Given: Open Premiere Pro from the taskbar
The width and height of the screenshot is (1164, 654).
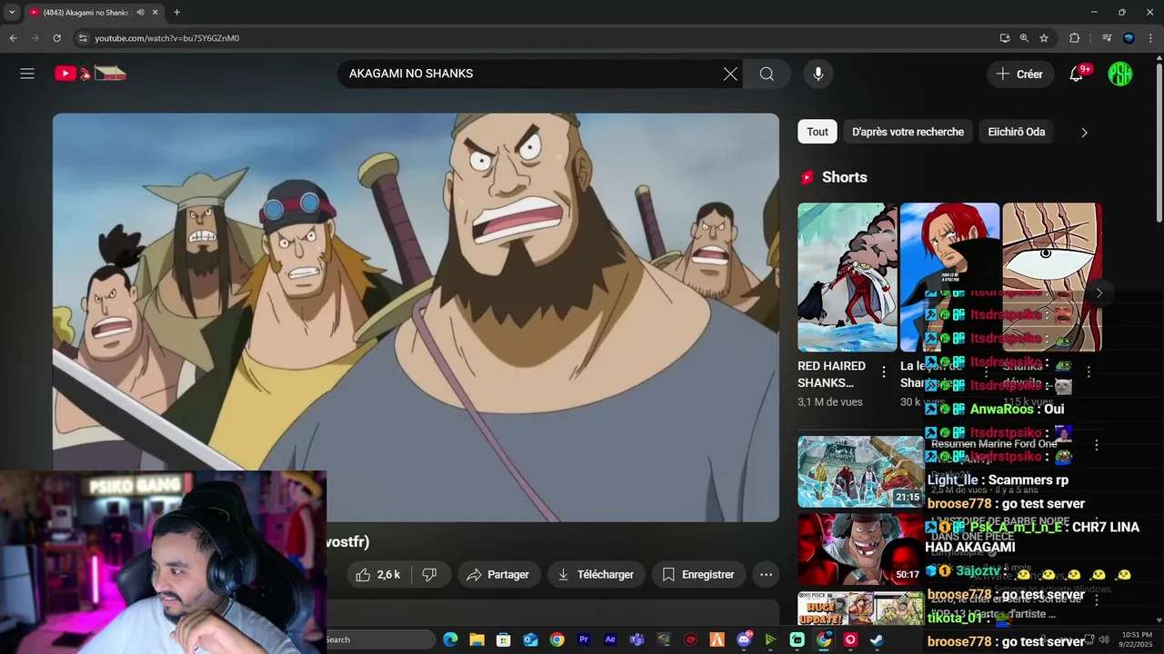Looking at the screenshot, I should pos(584,639).
